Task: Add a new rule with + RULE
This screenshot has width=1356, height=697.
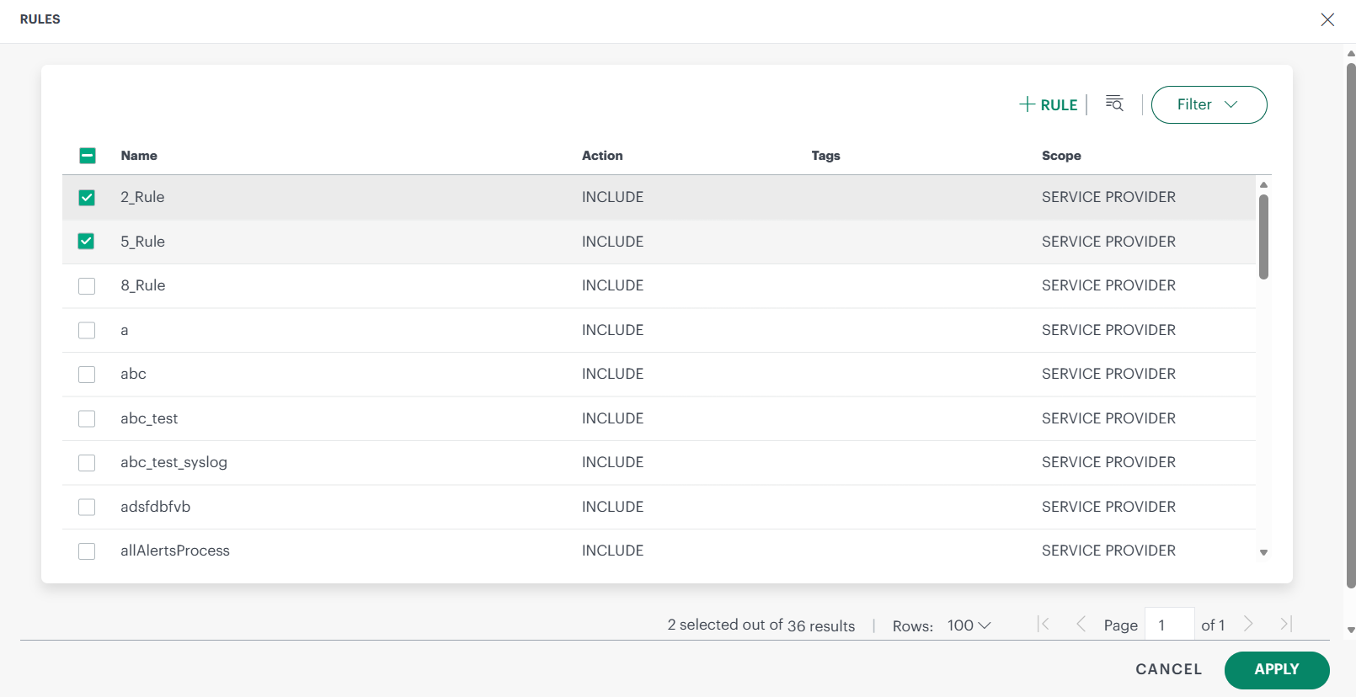Action: (x=1049, y=104)
